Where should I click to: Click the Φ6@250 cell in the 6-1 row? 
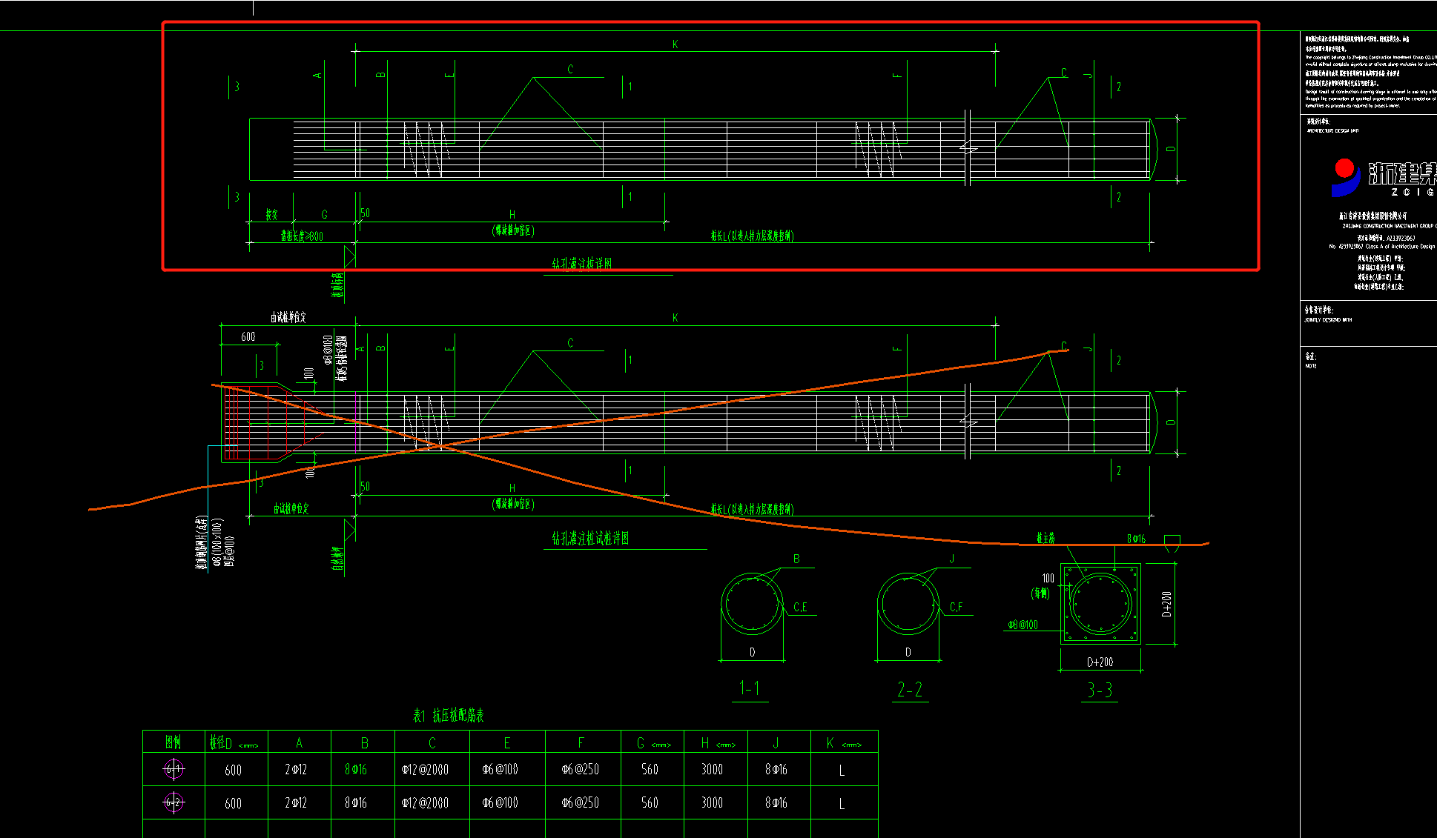pyautogui.click(x=581, y=770)
